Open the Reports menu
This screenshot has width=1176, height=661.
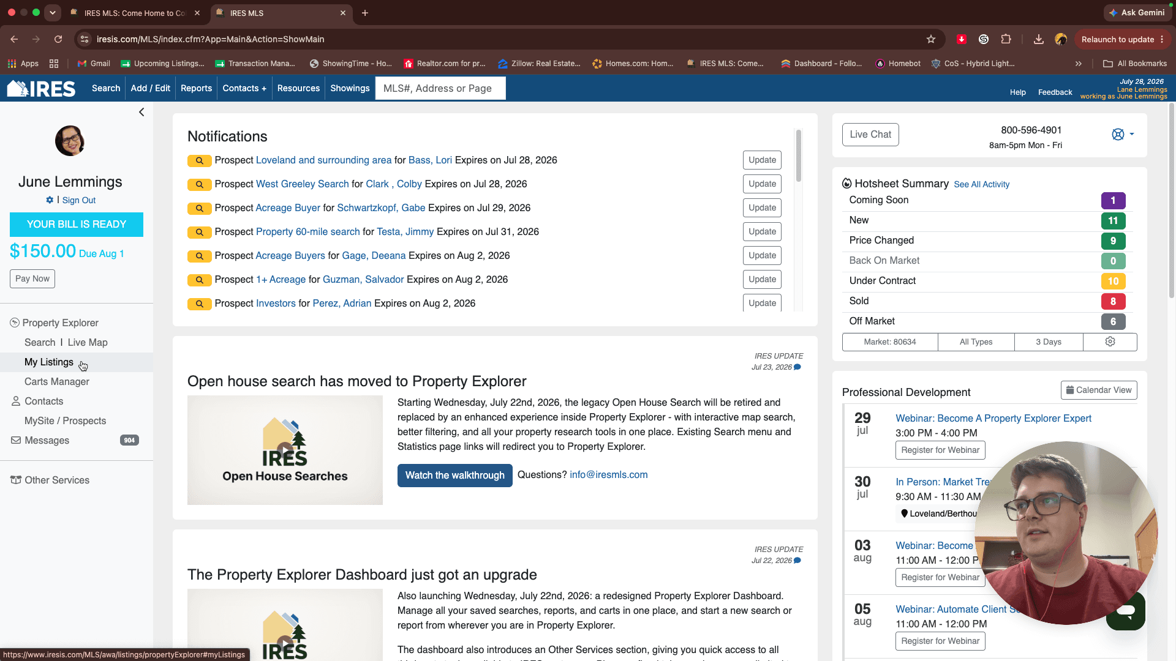[x=197, y=88]
